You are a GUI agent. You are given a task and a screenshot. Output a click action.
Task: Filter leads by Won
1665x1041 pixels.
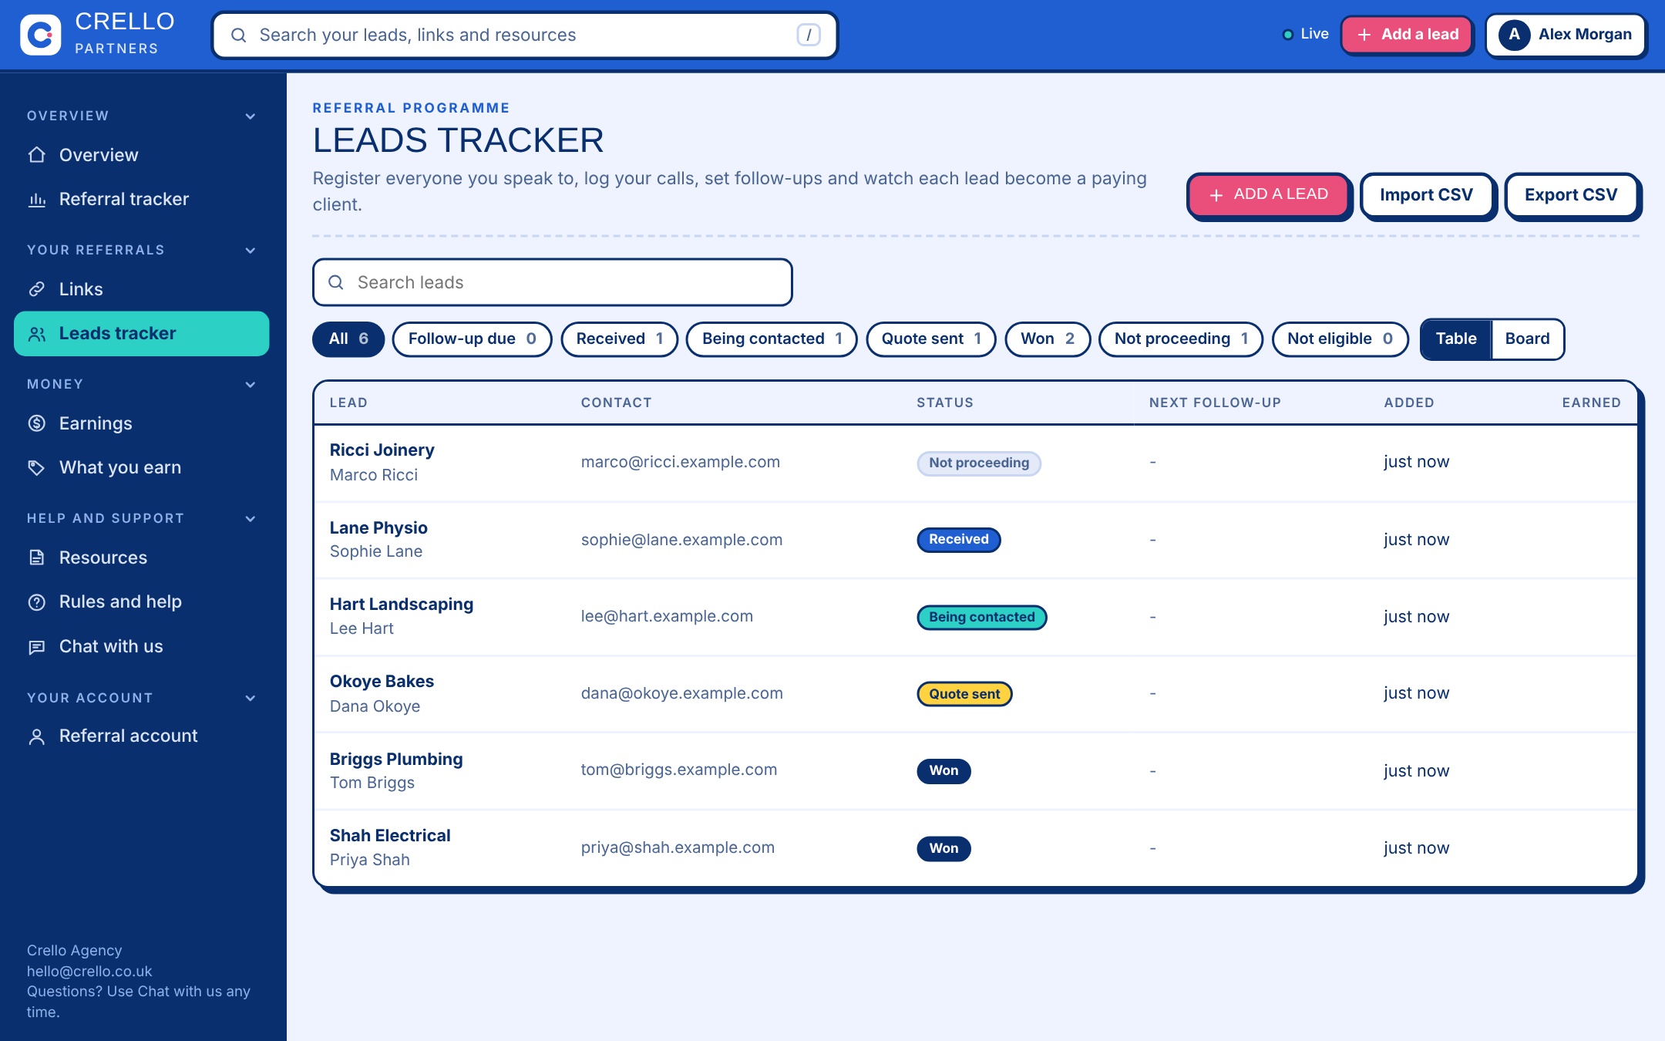pos(1048,339)
